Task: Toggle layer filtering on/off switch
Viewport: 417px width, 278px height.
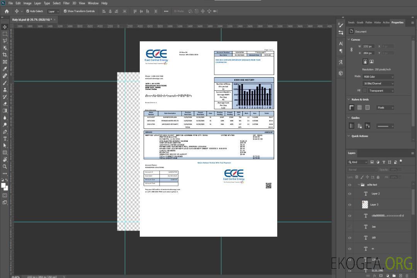Action: [401, 161]
